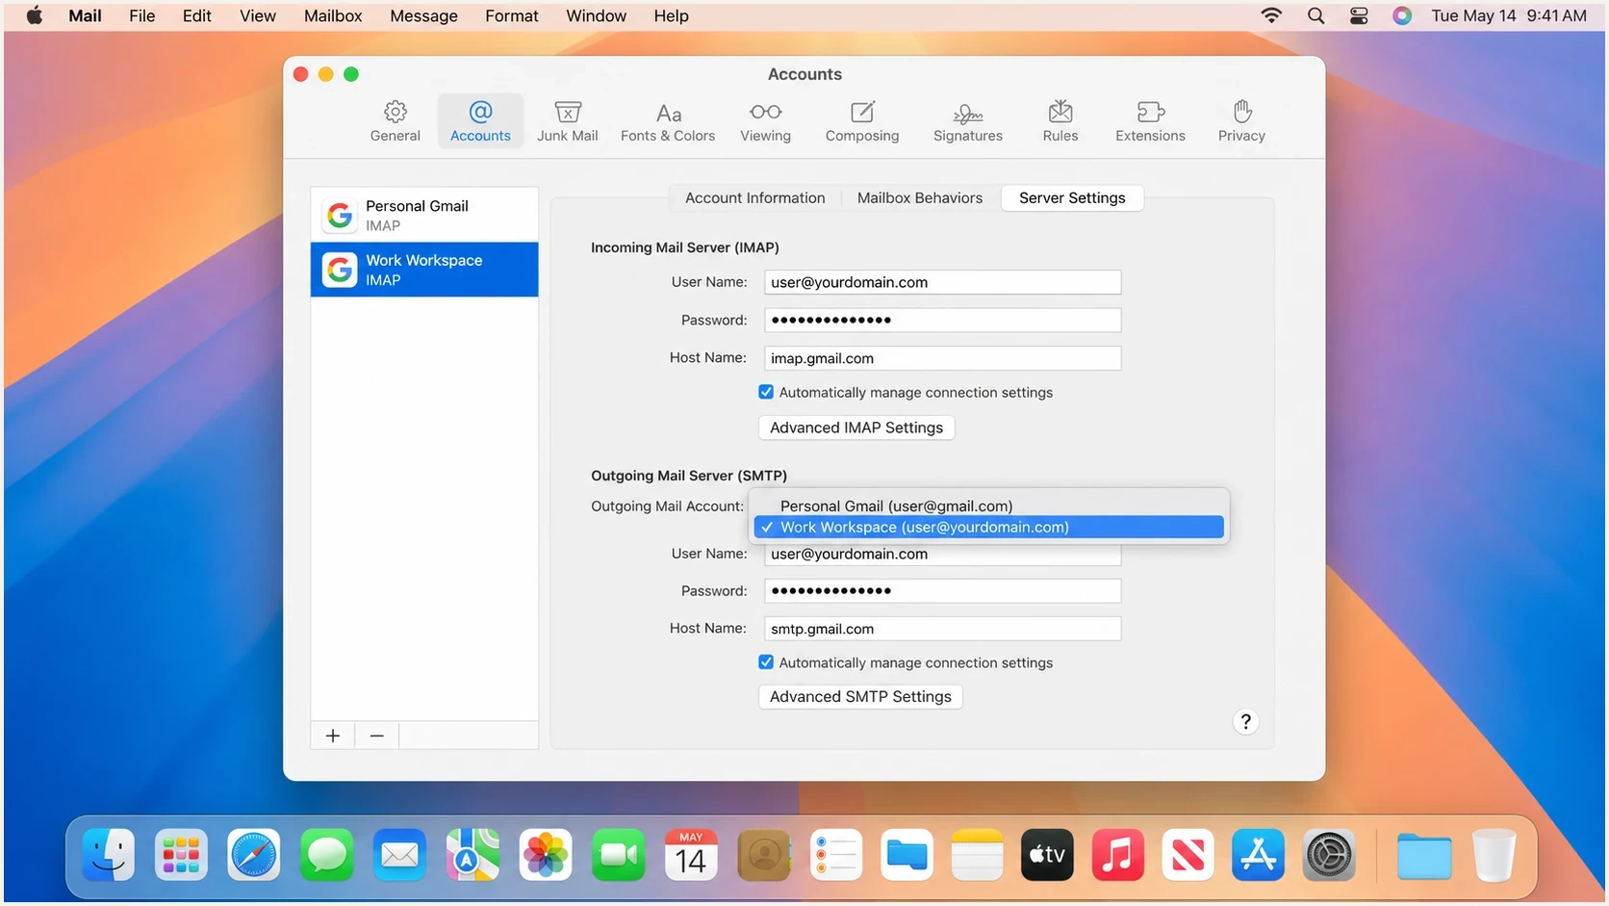The image size is (1609, 906).
Task: Open Files app from the Dock
Action: point(907,855)
